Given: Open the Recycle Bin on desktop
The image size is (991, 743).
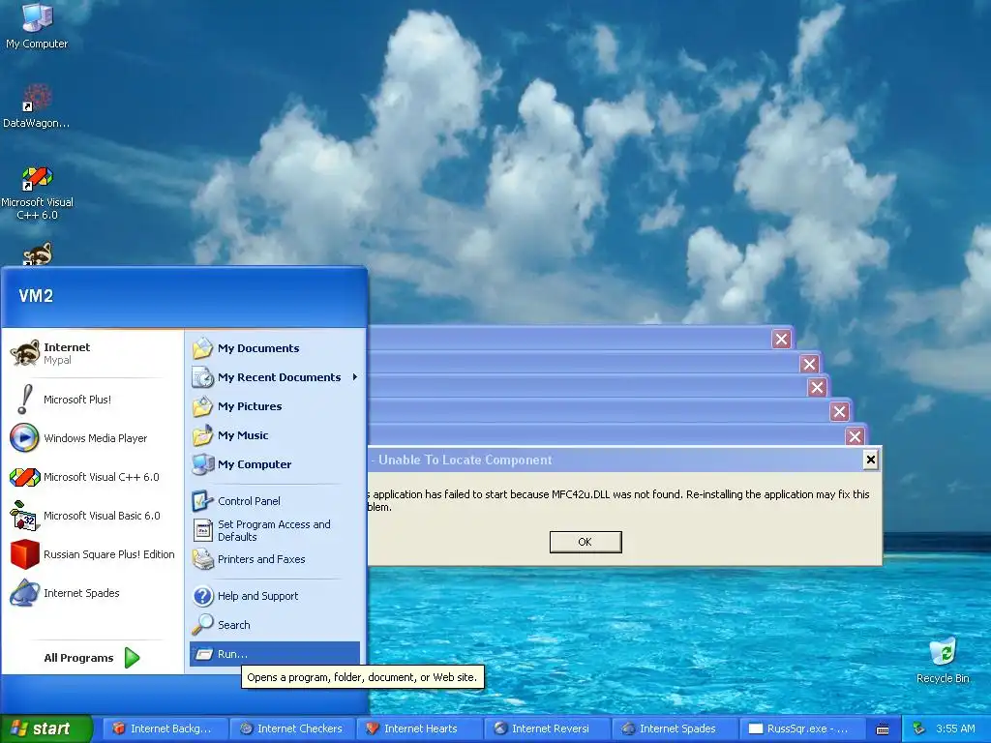Looking at the screenshot, I should point(943,661).
